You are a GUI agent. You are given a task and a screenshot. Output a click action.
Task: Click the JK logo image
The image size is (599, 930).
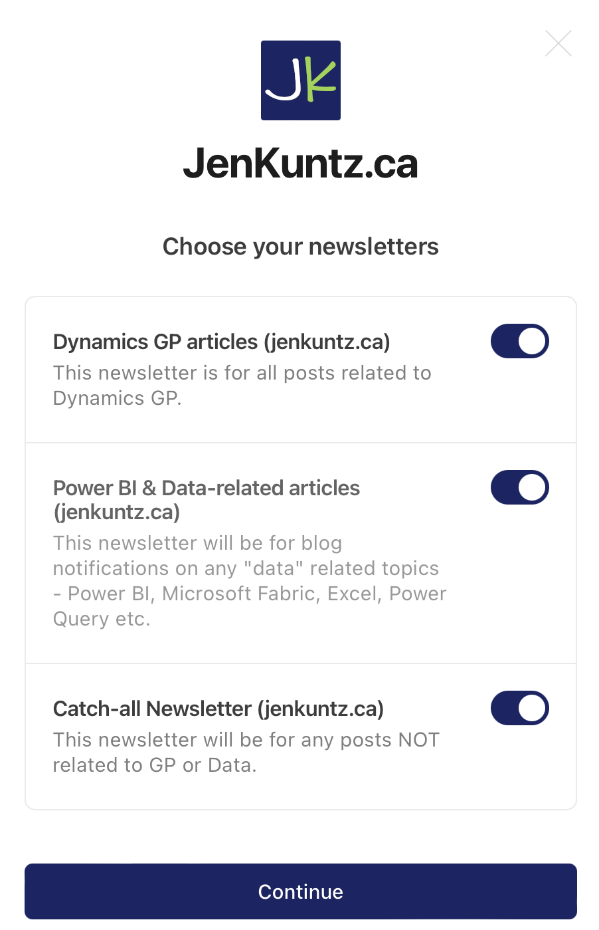[x=300, y=80]
